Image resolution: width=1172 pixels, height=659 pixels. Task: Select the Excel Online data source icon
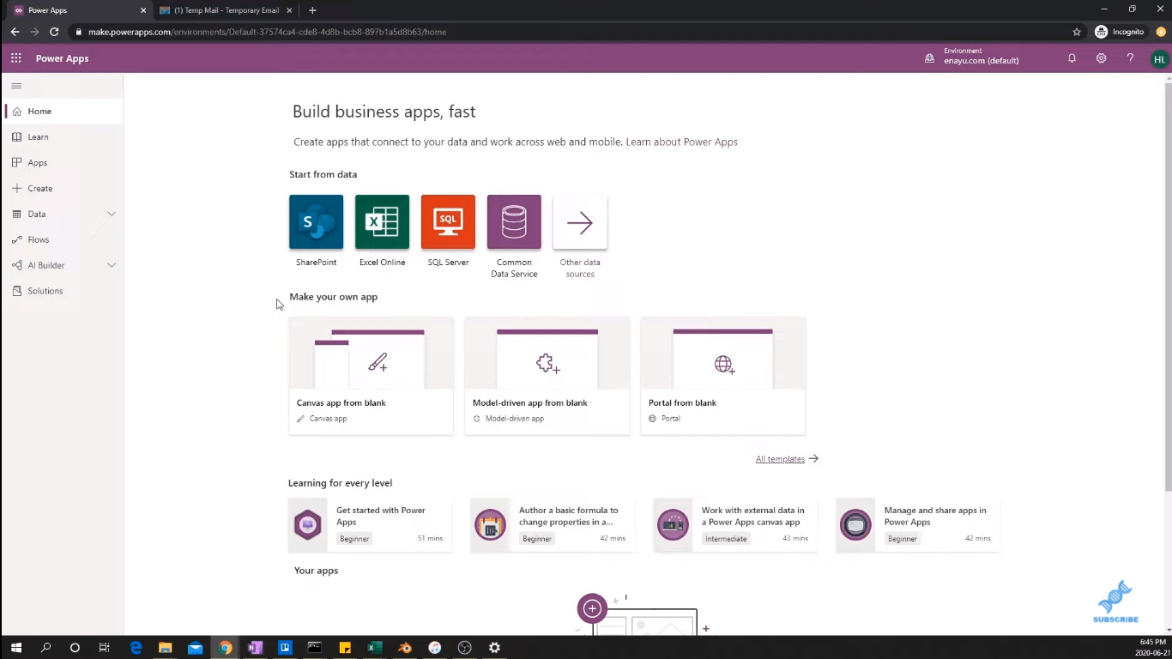click(382, 221)
